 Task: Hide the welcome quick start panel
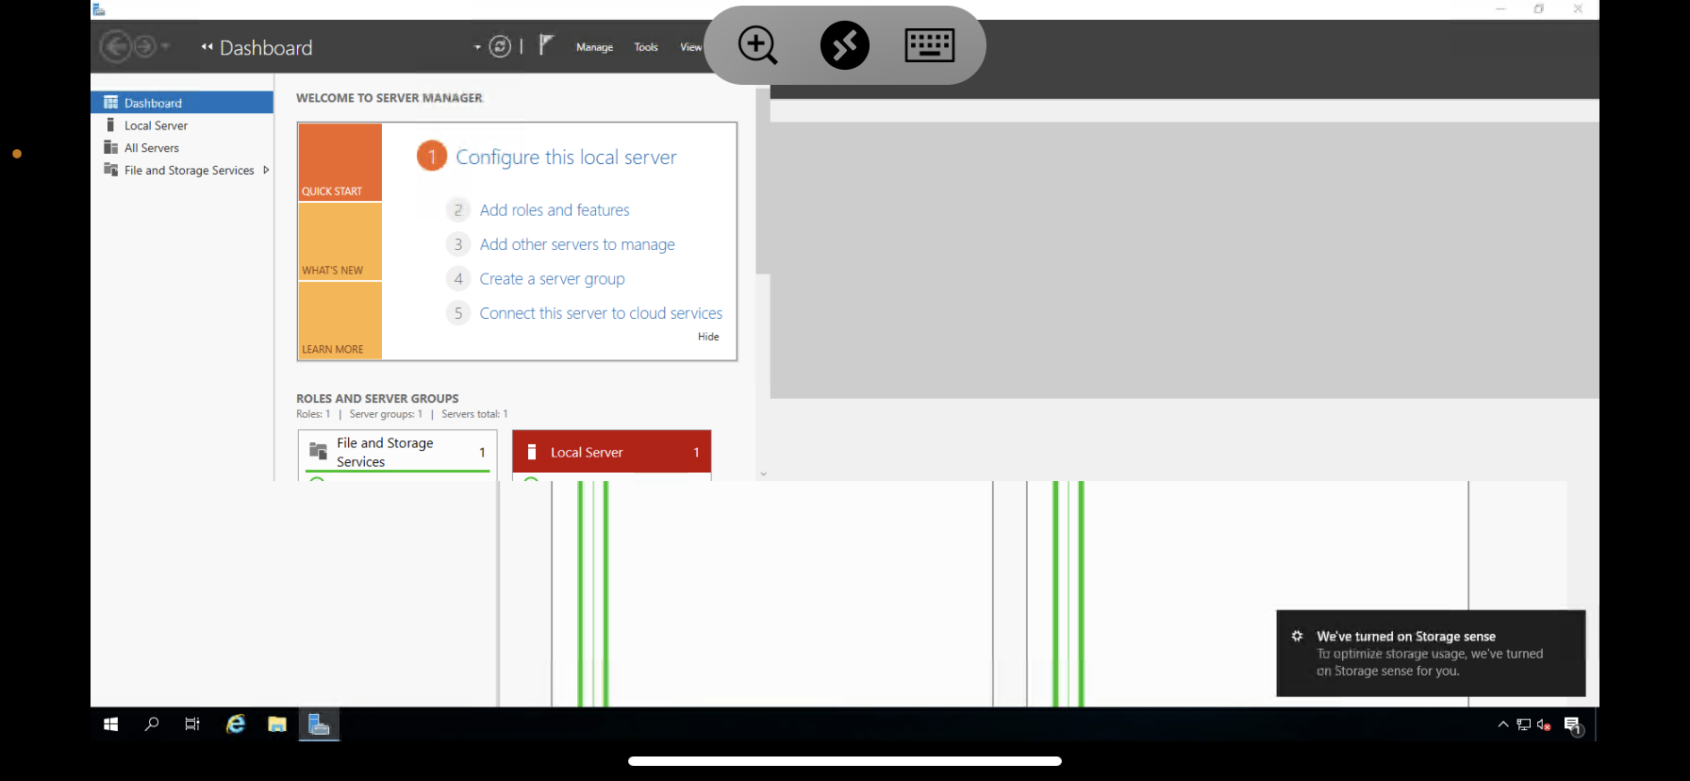(x=707, y=337)
